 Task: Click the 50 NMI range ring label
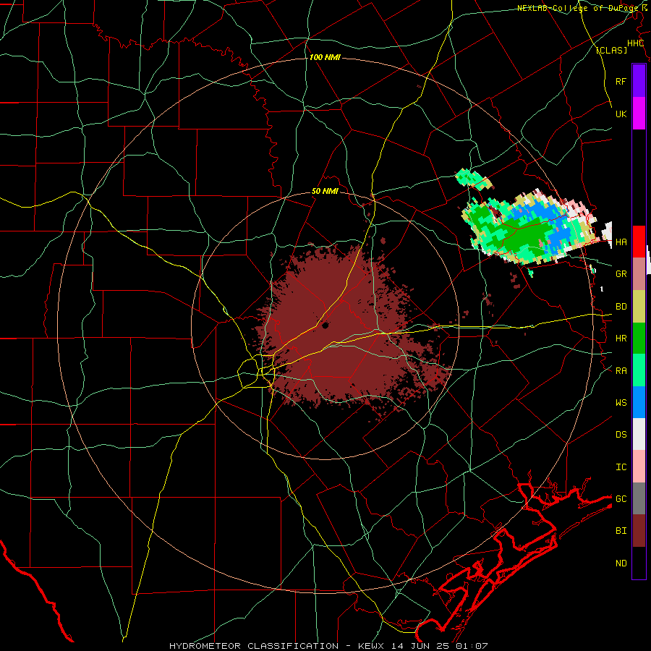[x=325, y=192]
